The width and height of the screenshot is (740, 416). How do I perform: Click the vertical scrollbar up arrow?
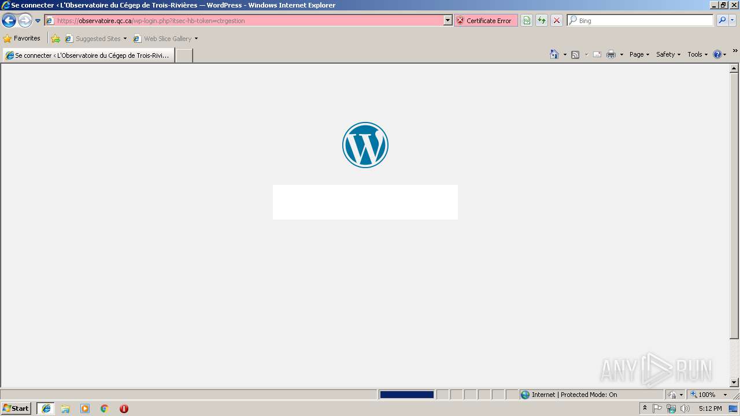(x=734, y=69)
